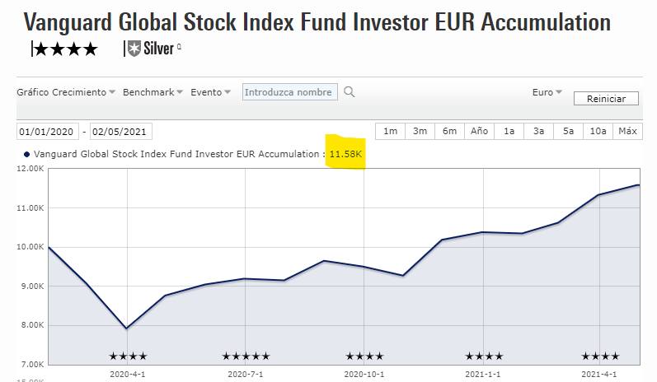Click the four-star rating beside the title
Screen dimensions: 657x382
point(66,49)
